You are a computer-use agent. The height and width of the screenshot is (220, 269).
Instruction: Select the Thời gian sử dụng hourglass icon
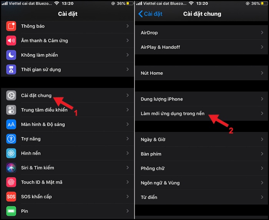(11, 69)
